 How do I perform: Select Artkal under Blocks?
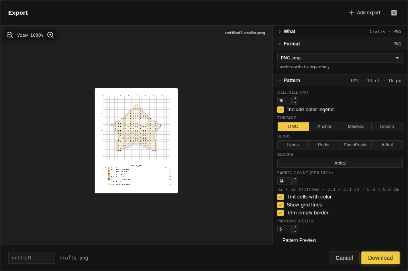pos(340,163)
